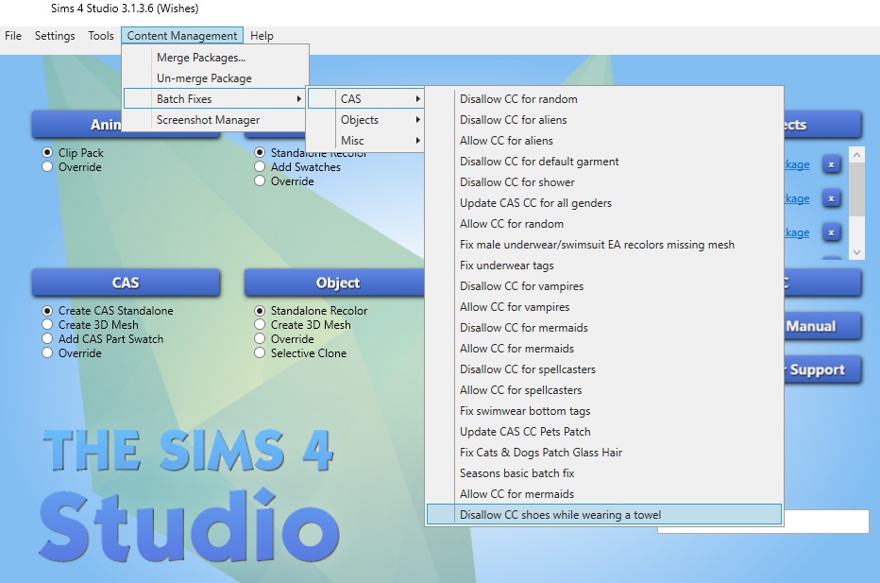Open the Settings menu

[55, 35]
